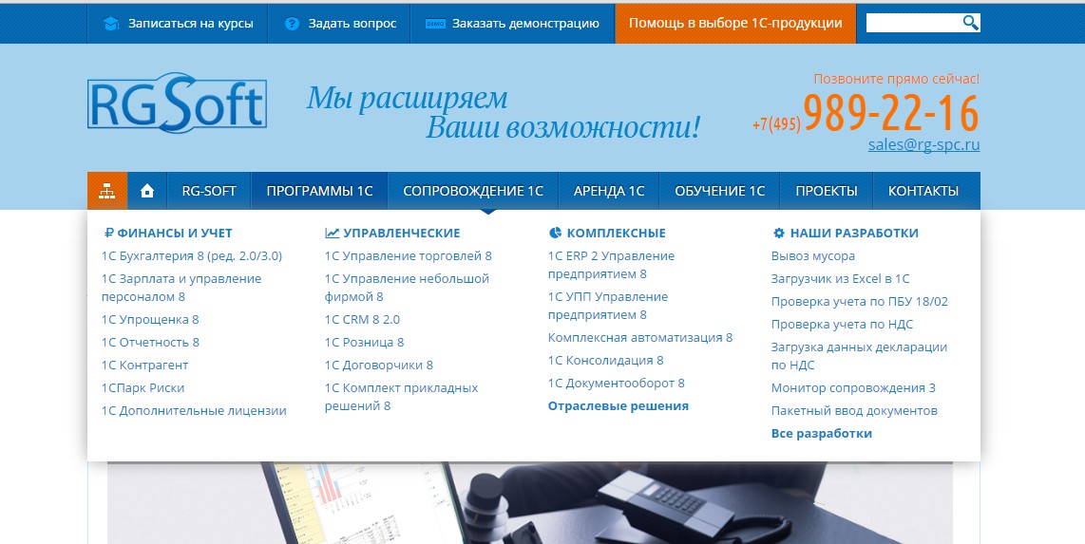
Task: Open the Программы 1С menu
Action: (x=319, y=191)
